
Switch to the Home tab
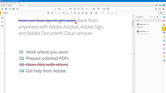3,5
